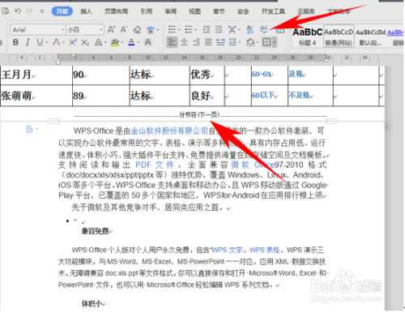The width and height of the screenshot is (405, 313).
Task: Open the WPS 表格 hyperlink
Action: (264, 250)
